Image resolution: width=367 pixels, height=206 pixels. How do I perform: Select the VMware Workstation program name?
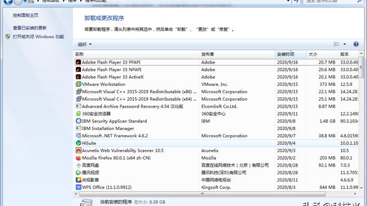click(x=103, y=84)
